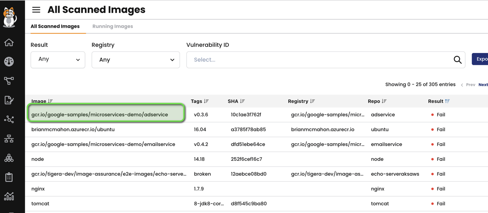The height and width of the screenshot is (213, 488).
Task: Sort table by Result column icon
Action: 447,101
